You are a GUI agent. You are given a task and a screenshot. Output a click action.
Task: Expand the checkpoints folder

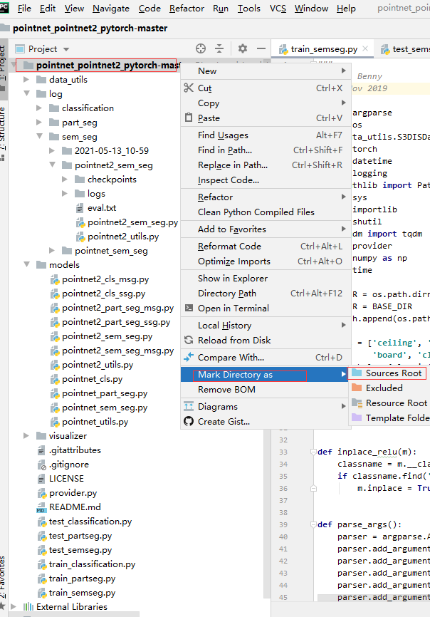coord(65,180)
